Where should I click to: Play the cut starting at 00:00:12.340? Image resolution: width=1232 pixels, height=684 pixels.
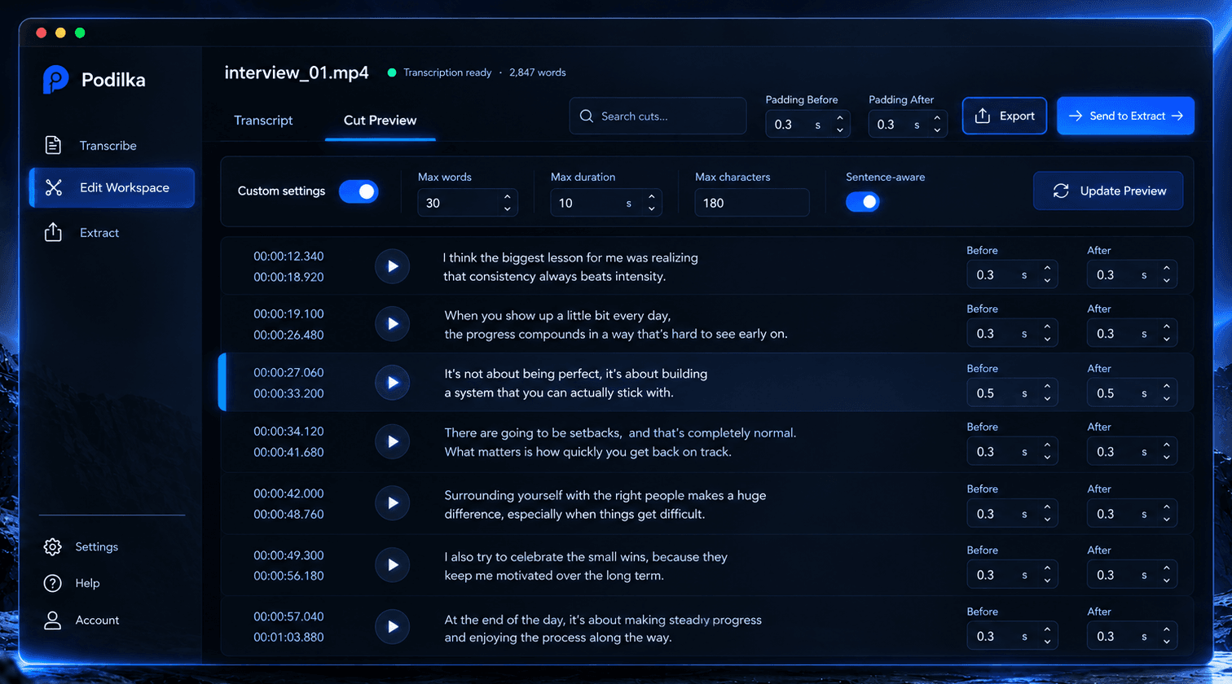[x=392, y=266]
